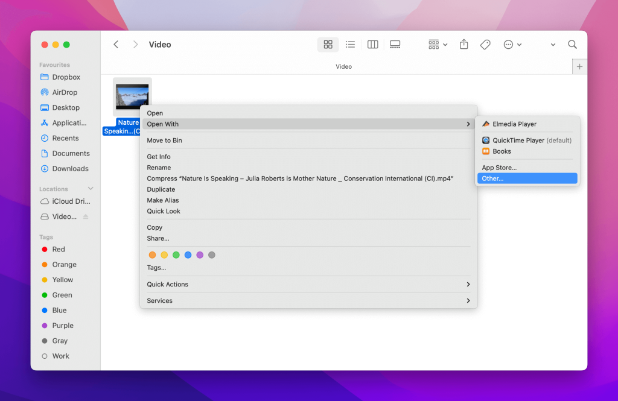Open the more actions ellipsis dropdown

click(512, 44)
